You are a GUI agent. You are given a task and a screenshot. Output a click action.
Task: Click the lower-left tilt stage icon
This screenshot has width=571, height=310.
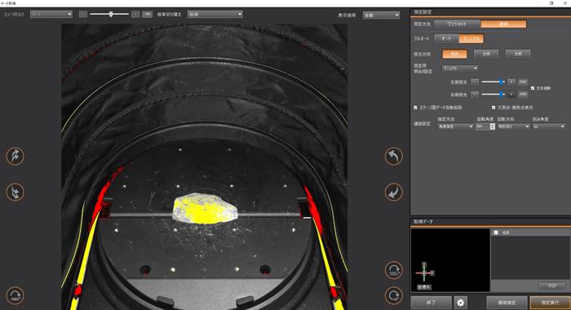pos(15,192)
